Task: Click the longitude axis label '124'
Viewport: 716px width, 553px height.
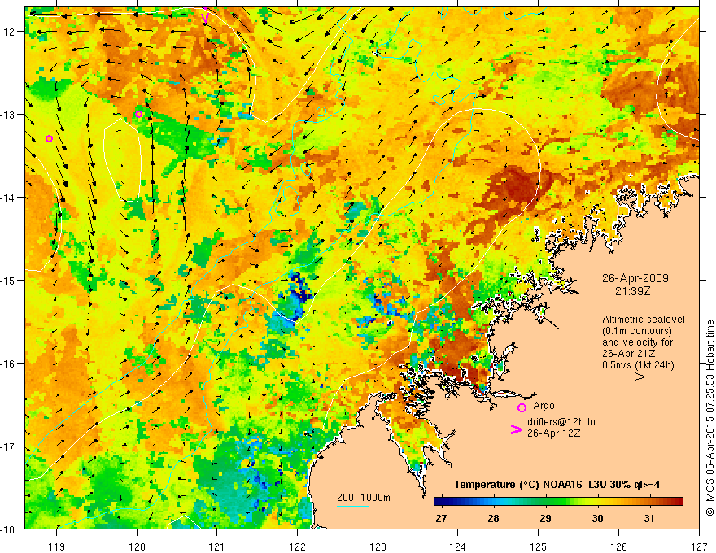Action: [x=457, y=546]
